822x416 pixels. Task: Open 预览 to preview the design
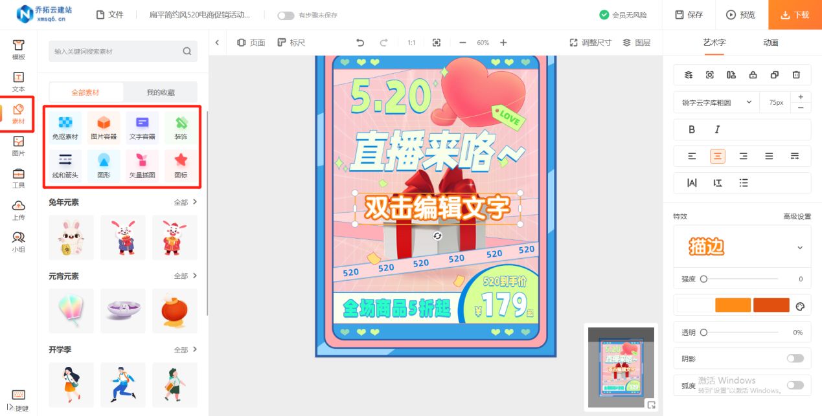click(x=740, y=14)
